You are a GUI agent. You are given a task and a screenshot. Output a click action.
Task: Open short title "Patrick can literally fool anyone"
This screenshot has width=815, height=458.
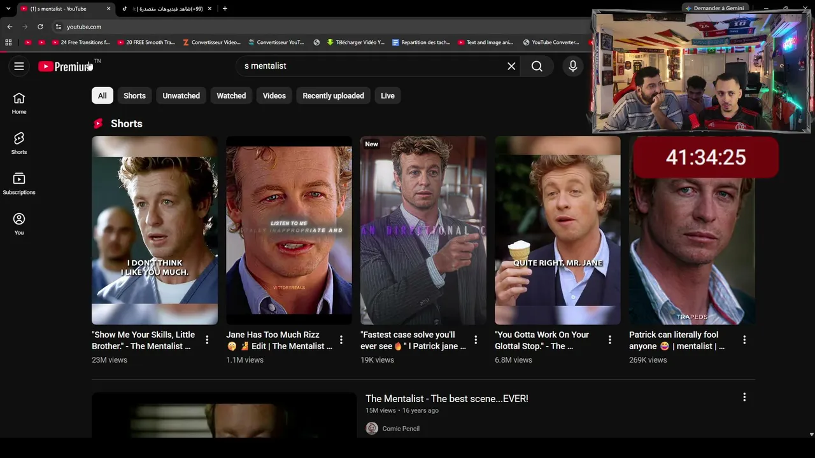pos(677,340)
